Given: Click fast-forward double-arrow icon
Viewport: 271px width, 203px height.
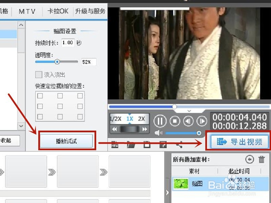Looking at the screenshot, I should tap(145, 129).
